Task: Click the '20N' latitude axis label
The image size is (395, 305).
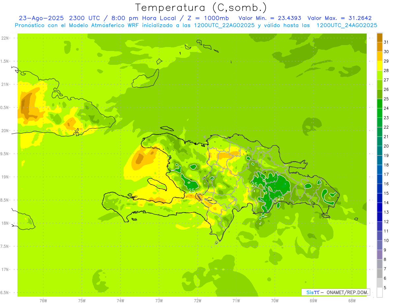Action: (x=5, y=131)
